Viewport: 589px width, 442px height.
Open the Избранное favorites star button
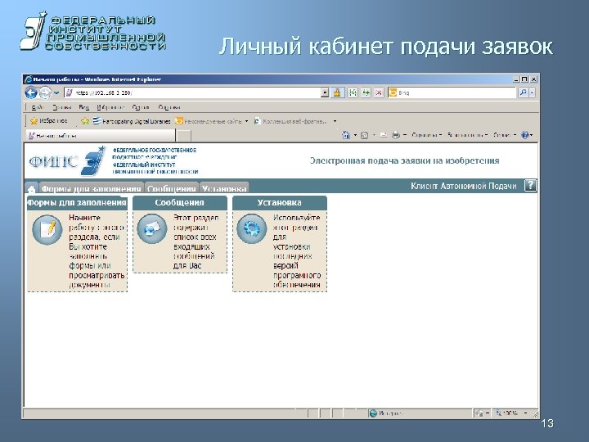point(49,121)
